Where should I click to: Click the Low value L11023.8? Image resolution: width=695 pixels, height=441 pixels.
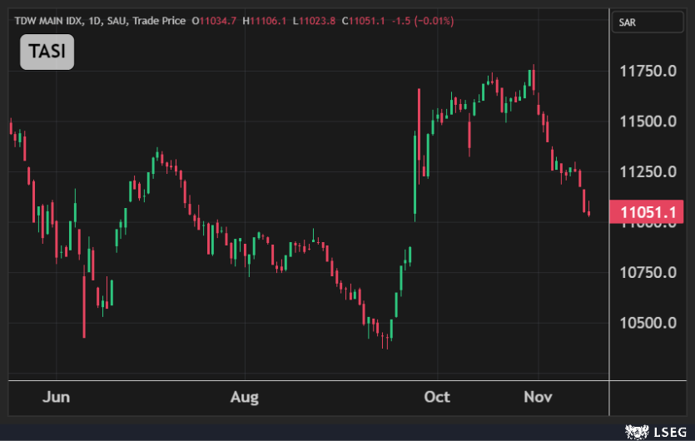pyautogui.click(x=315, y=21)
